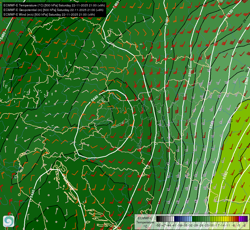Click the 5440 label on the closed central contour
The height and width of the screenshot is (230, 250).
(x=94, y=98)
